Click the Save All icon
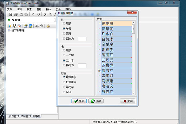This screenshot has height=124, width=186. (x=16, y=14)
